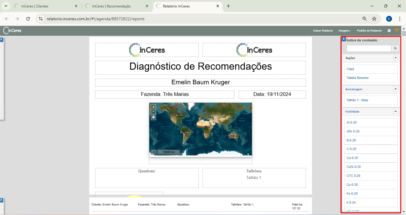This screenshot has height=215, width=406.
Task: Click the Talhões: Talhão 1. box
Action: (x=254, y=178)
